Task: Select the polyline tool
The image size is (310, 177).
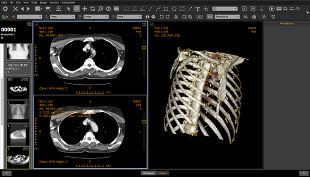Action: pyautogui.click(x=158, y=9)
